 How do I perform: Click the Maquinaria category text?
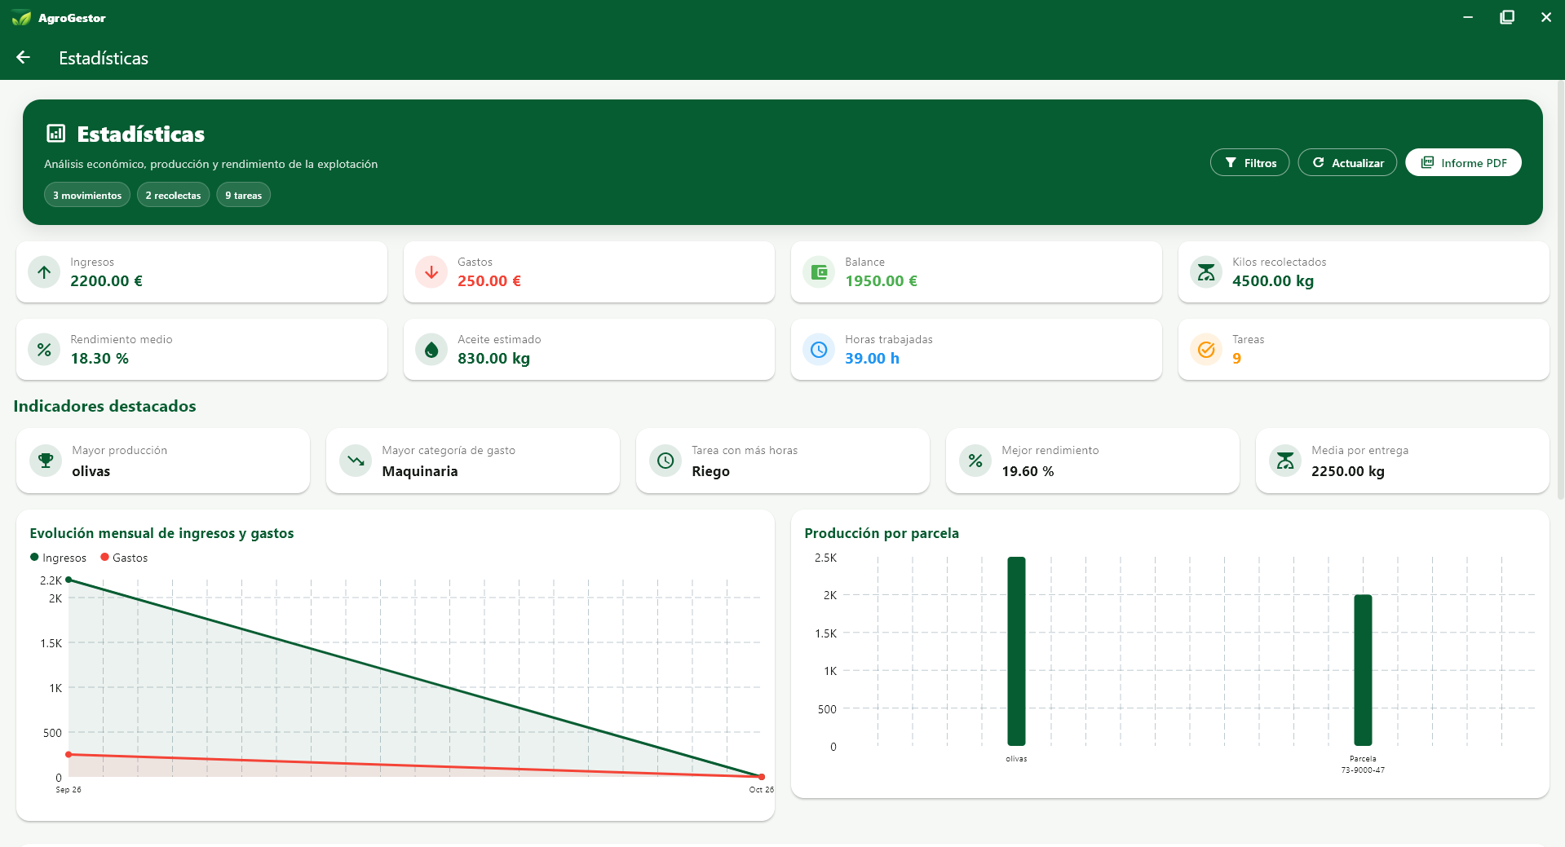tap(420, 471)
